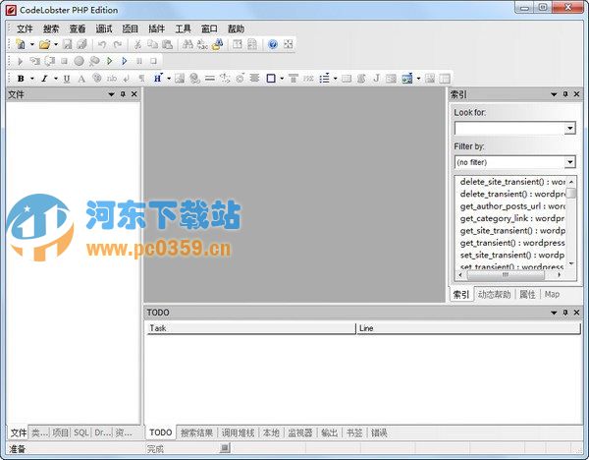
Task: Click the full screen icon
Action: [x=289, y=44]
